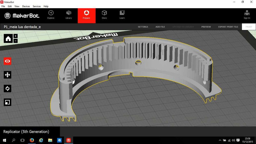Open the Help menu
Image resolution: width=256 pixels, height=144 pixels.
tap(46, 6)
